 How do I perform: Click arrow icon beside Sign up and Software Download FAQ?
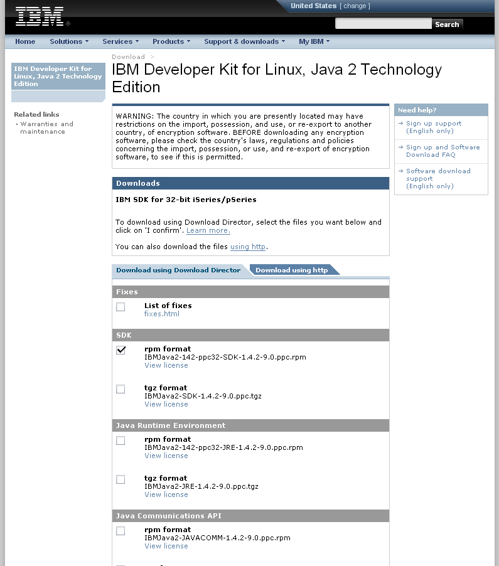[x=401, y=147]
